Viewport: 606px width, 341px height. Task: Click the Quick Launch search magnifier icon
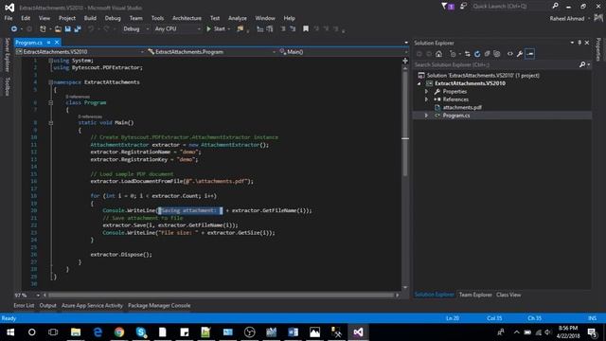(555, 7)
